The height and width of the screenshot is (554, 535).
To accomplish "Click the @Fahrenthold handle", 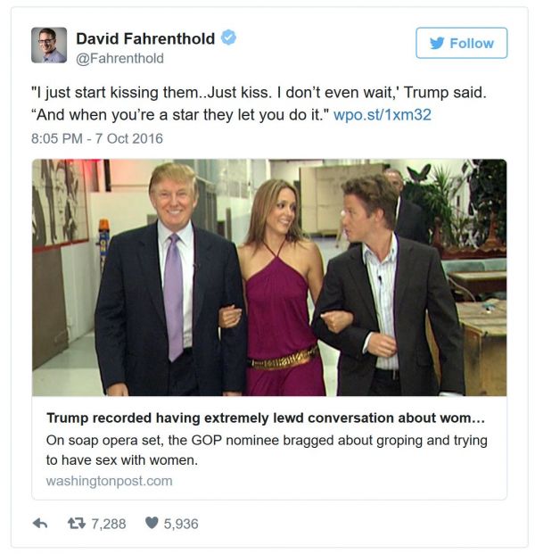I will pyautogui.click(x=120, y=59).
